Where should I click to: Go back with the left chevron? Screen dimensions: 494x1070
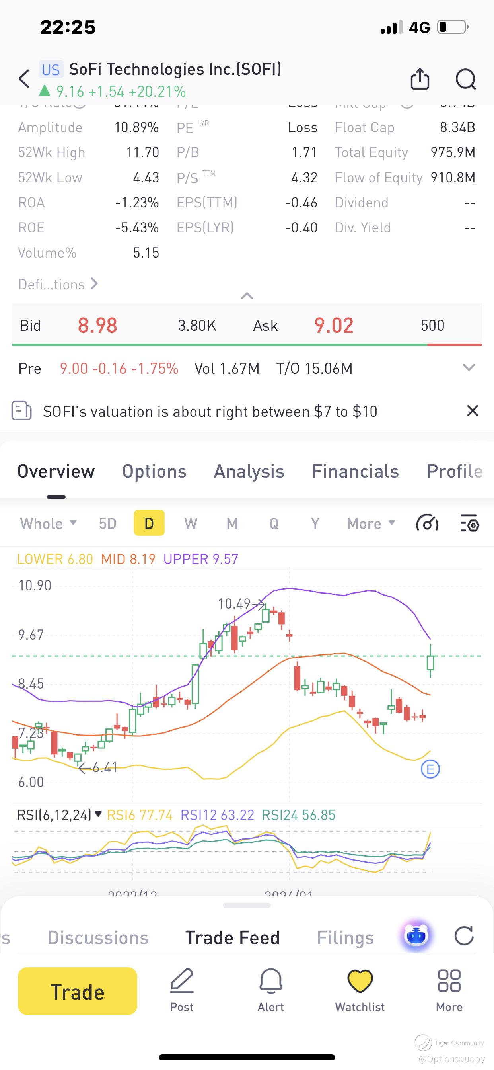pos(25,78)
